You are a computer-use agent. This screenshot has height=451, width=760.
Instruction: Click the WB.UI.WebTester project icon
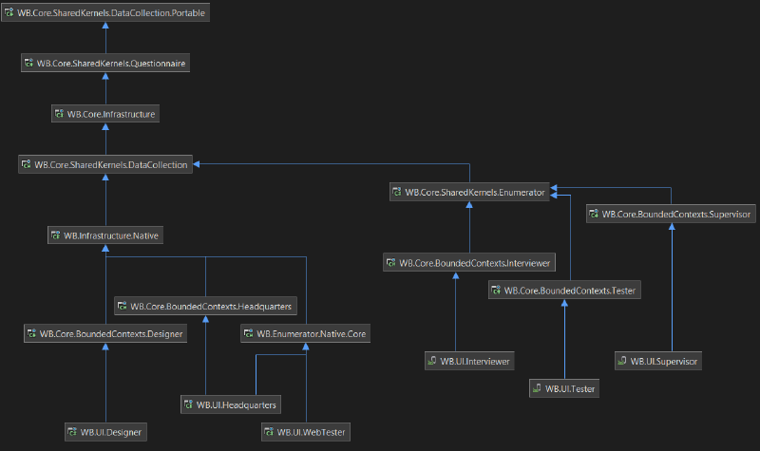pos(271,433)
